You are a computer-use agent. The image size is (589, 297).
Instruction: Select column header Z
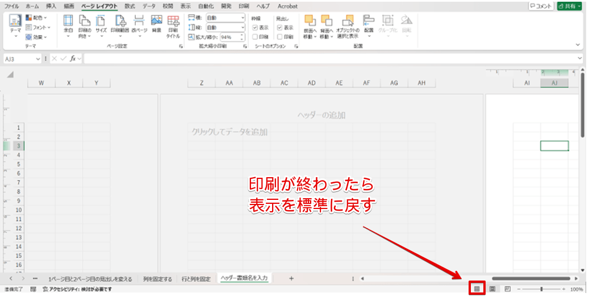[x=202, y=83]
